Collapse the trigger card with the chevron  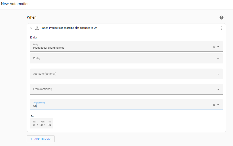(x=31, y=28)
